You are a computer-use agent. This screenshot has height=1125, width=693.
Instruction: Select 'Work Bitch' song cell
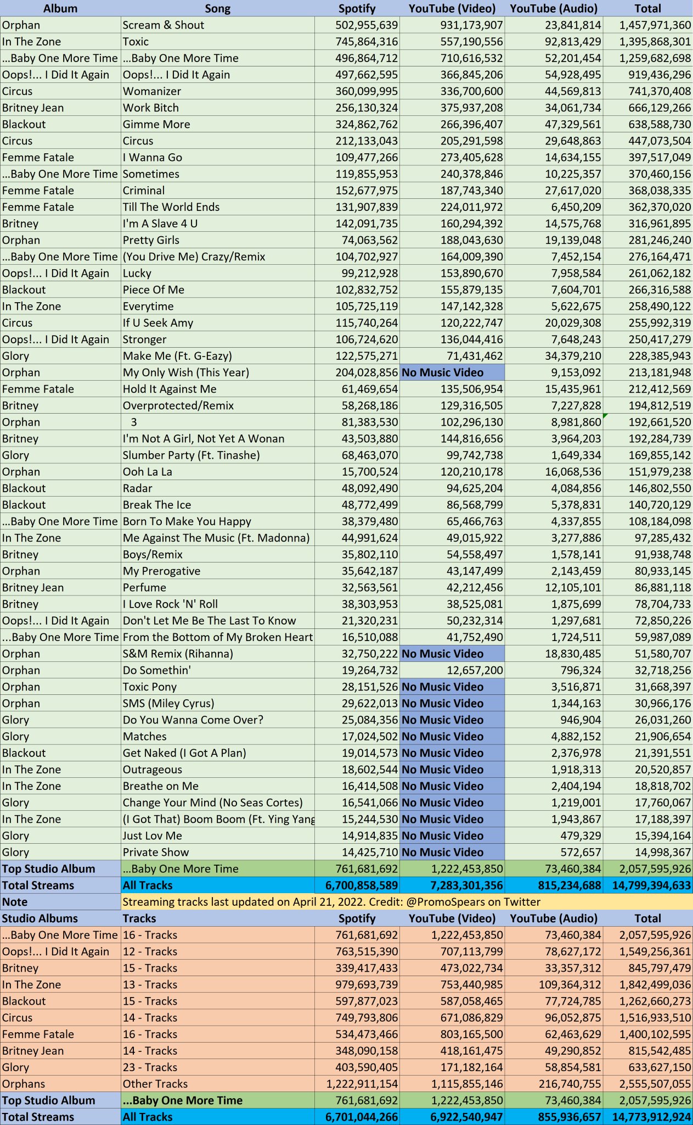pos(218,108)
